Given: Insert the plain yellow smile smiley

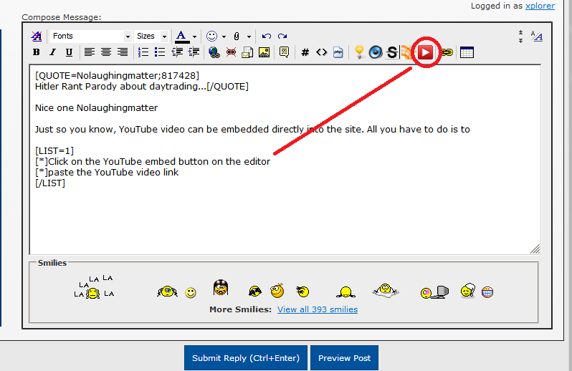Looking at the screenshot, I should click(x=191, y=293).
